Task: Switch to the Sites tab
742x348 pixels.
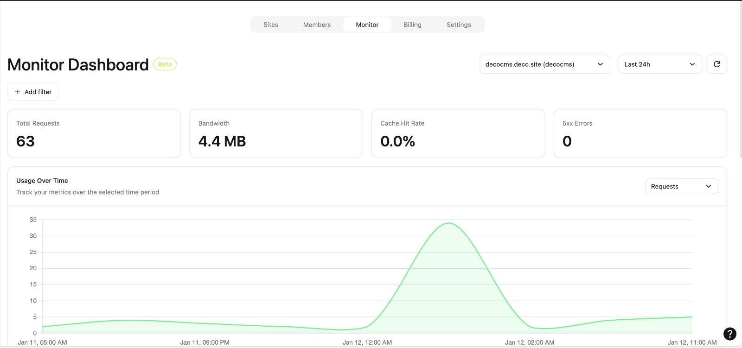Action: click(271, 25)
